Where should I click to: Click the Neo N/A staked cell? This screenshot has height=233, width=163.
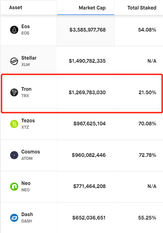point(152,186)
